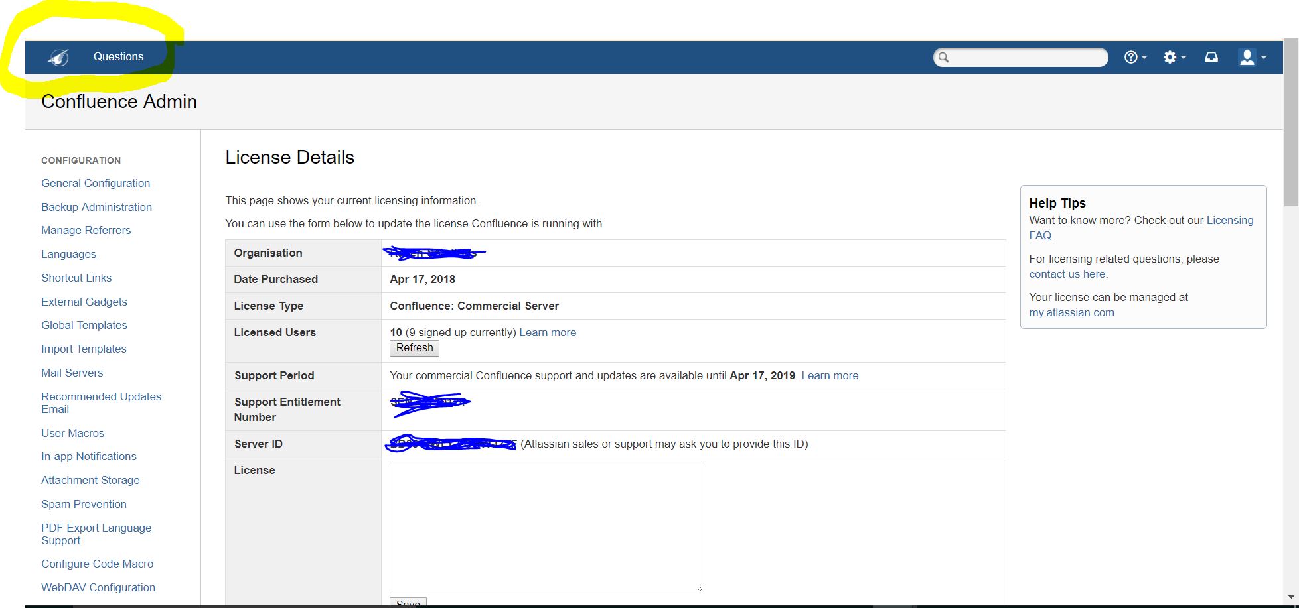Open Spam Prevention settings
The width and height of the screenshot is (1299, 608).
click(x=84, y=504)
